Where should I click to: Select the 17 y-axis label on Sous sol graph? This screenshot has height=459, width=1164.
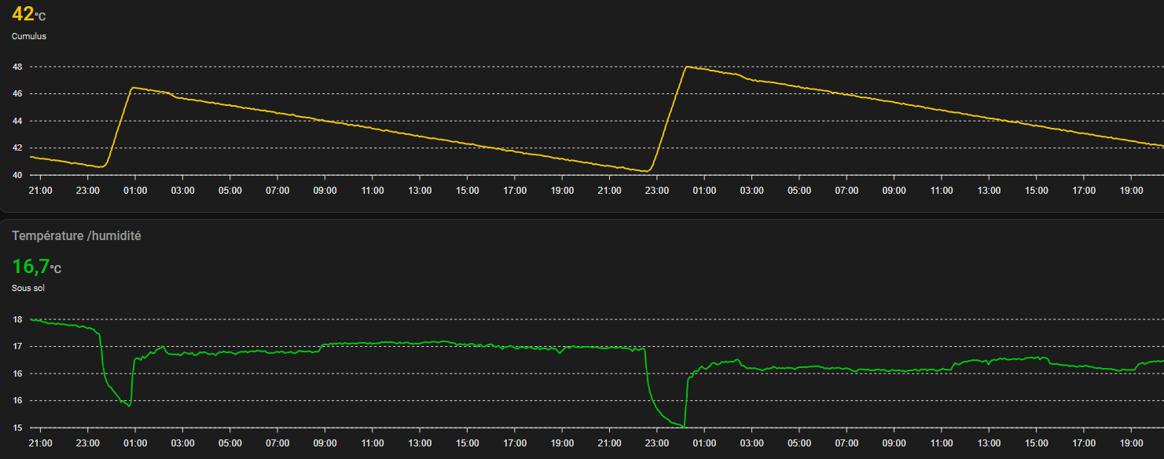tap(17, 346)
